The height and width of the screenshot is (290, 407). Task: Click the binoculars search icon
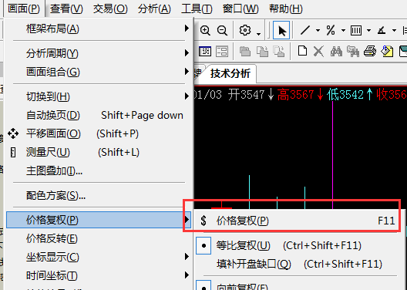(x=336, y=51)
